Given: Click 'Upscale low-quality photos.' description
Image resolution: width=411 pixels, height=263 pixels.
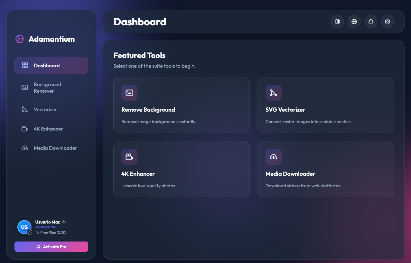Looking at the screenshot, I should [x=149, y=186].
